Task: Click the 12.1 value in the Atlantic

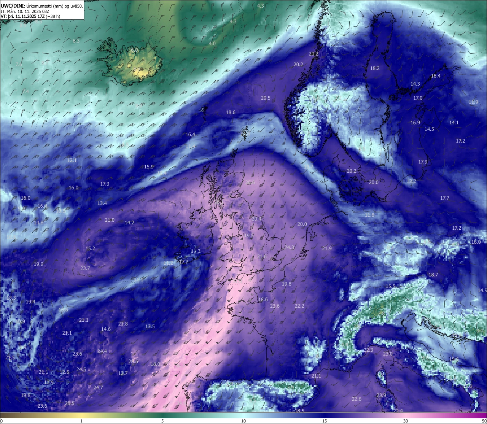Action: [x=72, y=160]
